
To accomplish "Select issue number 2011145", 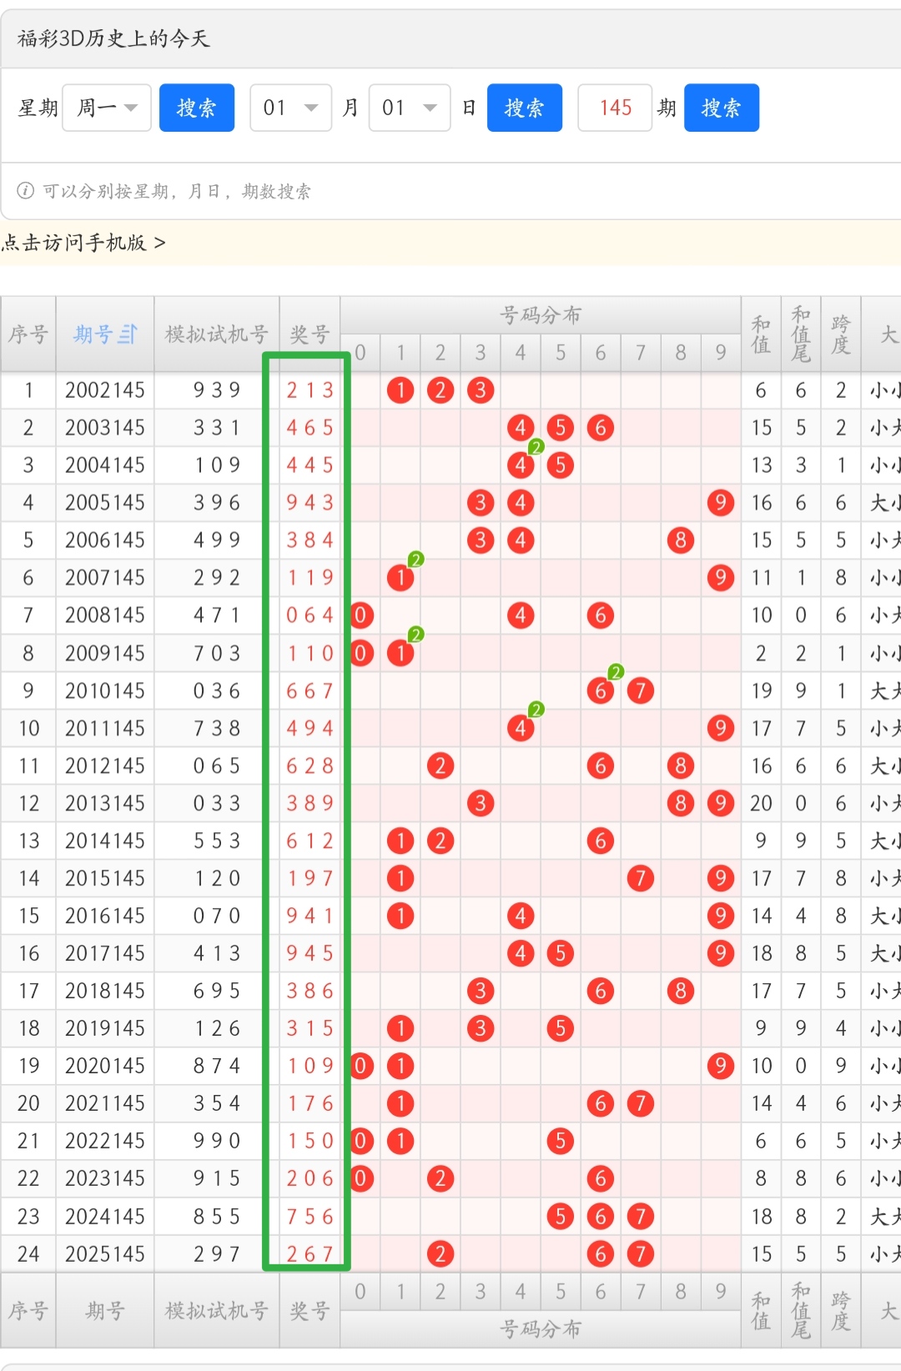I will 105,728.
